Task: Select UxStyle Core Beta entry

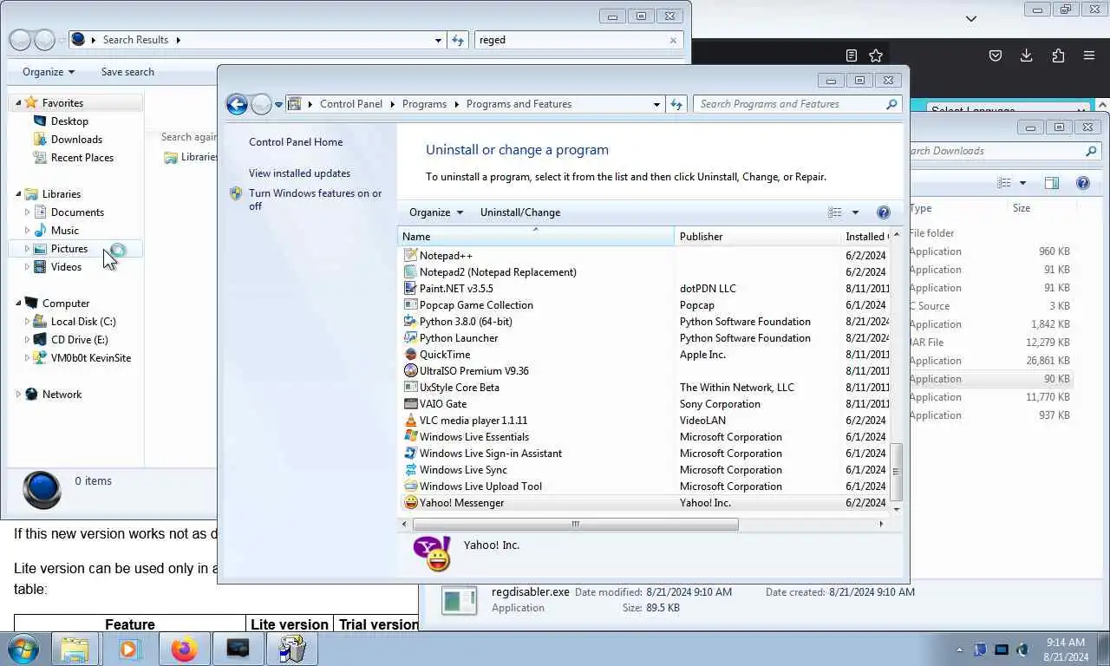Action: [x=460, y=388]
